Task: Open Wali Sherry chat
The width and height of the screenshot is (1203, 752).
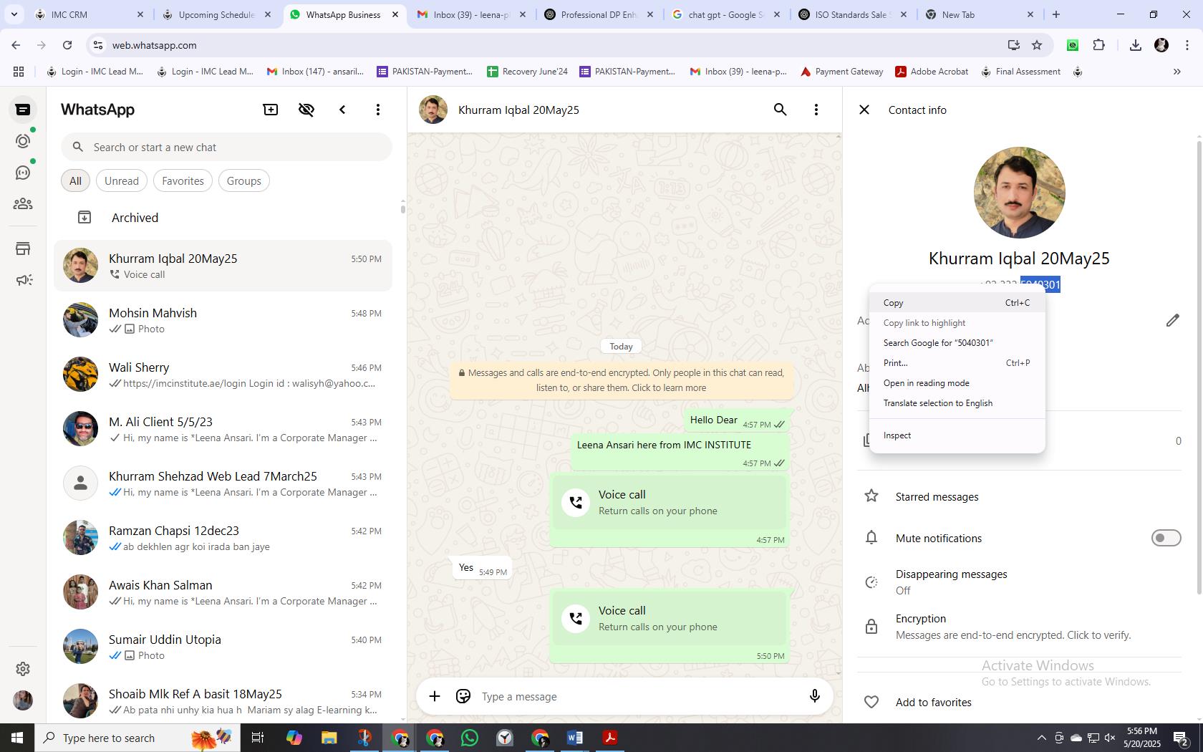Action: coord(223,375)
